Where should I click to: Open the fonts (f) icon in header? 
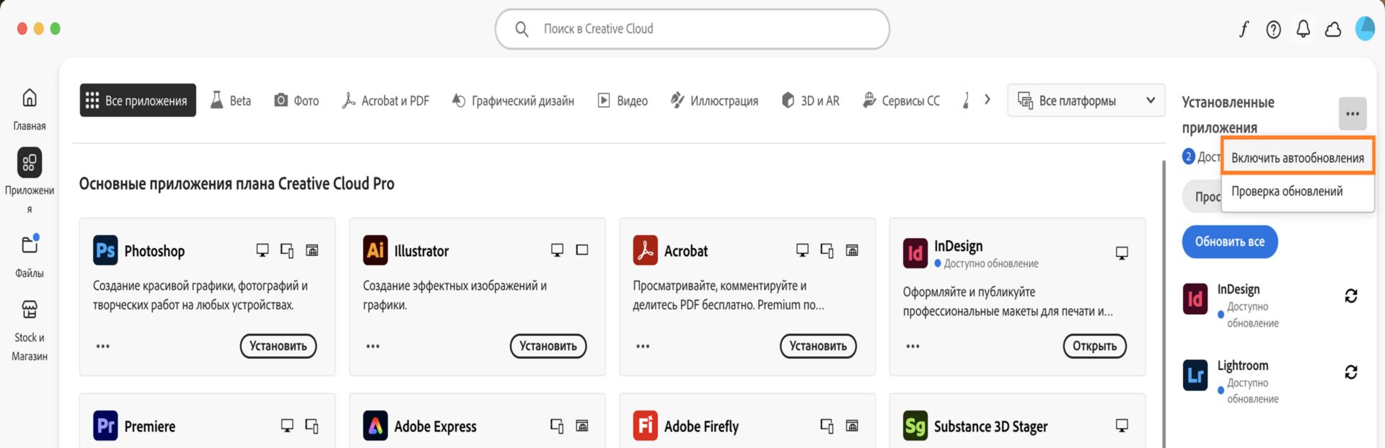pos(1244,29)
